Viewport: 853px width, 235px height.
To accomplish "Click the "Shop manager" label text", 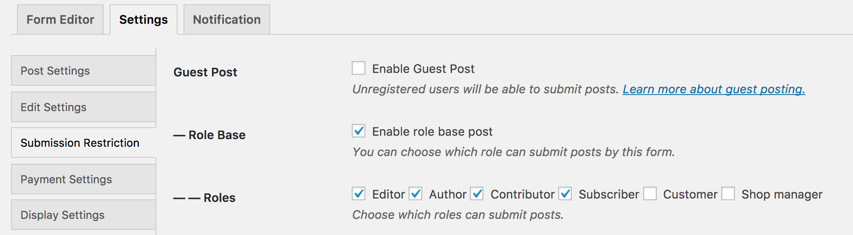I will click(x=782, y=194).
